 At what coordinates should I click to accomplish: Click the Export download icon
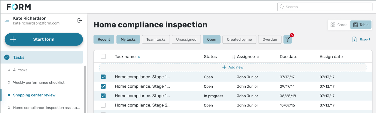point(355,39)
